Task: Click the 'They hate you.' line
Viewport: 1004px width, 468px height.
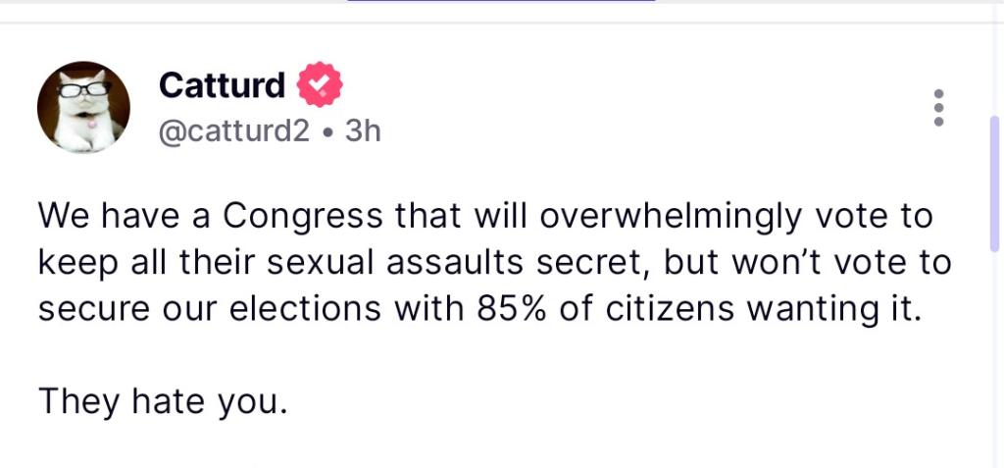Action: (x=163, y=401)
